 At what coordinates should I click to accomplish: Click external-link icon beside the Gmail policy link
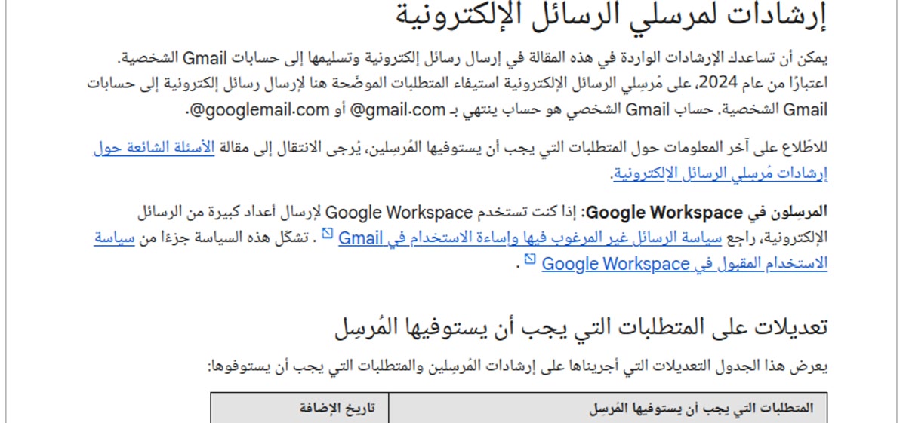point(328,234)
